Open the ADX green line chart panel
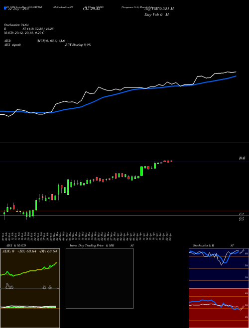This screenshot has width=249, height=328. (30, 268)
